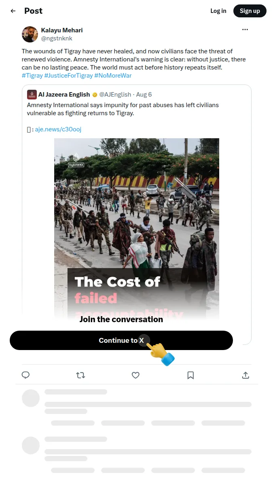Open the #NoMoreWar hashtag

(113, 76)
